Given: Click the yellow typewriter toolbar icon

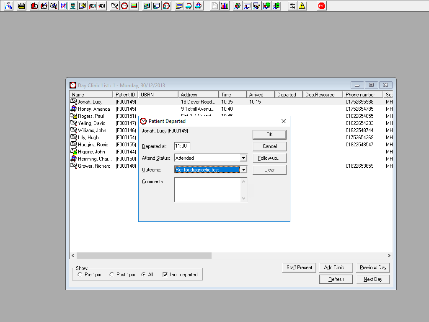Looking at the screenshot, I should (21, 6).
